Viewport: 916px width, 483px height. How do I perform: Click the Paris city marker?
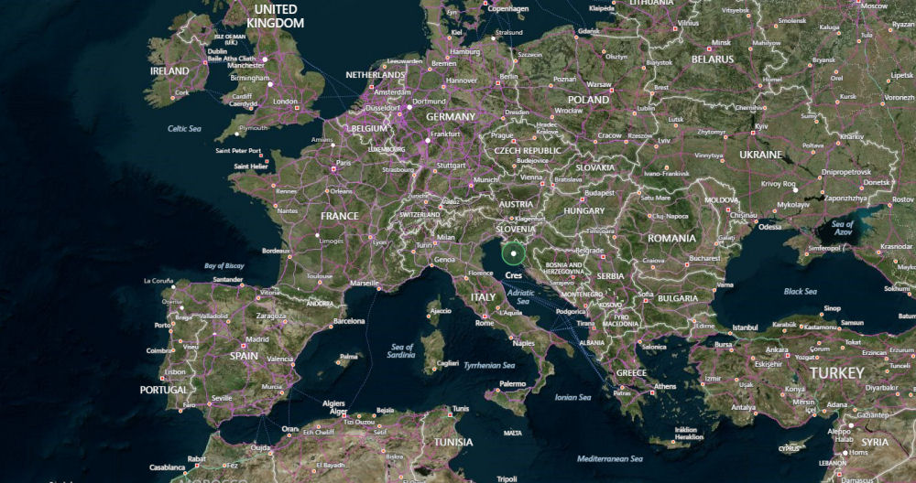point(335,163)
